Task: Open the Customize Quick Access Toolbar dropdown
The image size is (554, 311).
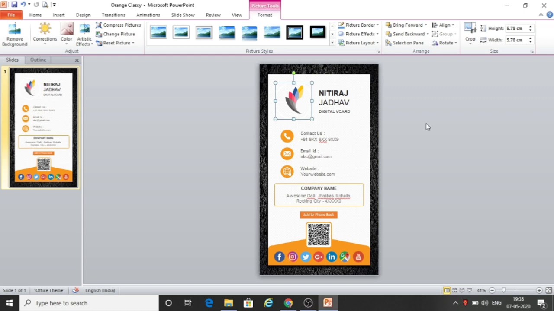Action: (55, 5)
